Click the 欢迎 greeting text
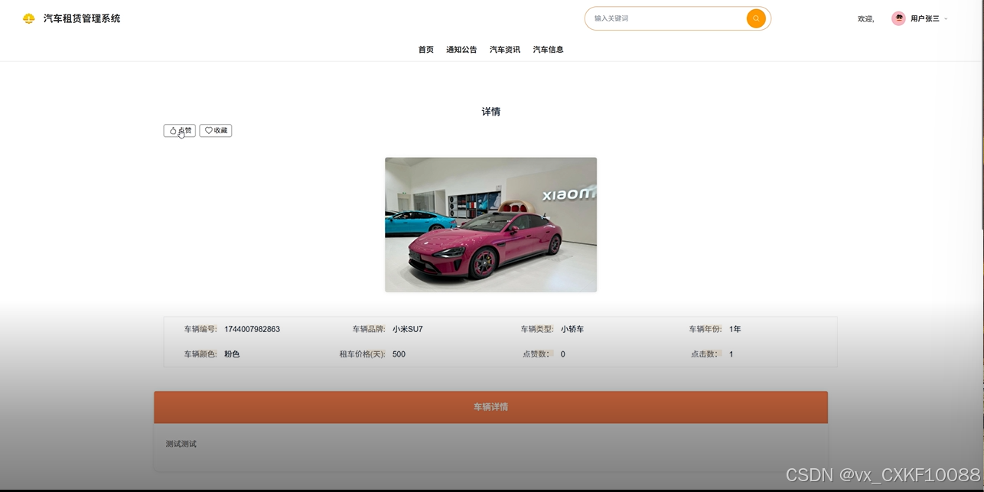The image size is (984, 492). [865, 19]
